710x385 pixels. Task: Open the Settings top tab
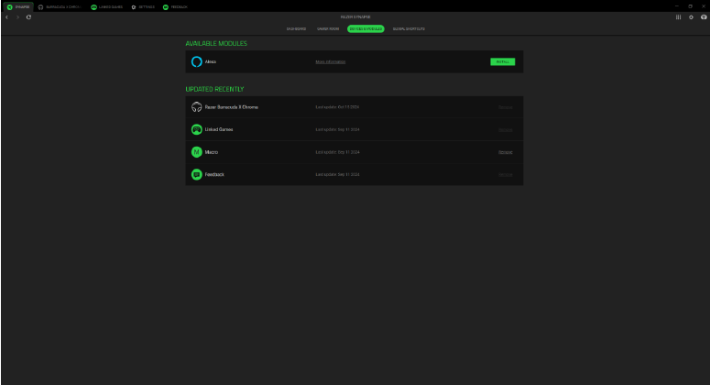pyautogui.click(x=143, y=7)
